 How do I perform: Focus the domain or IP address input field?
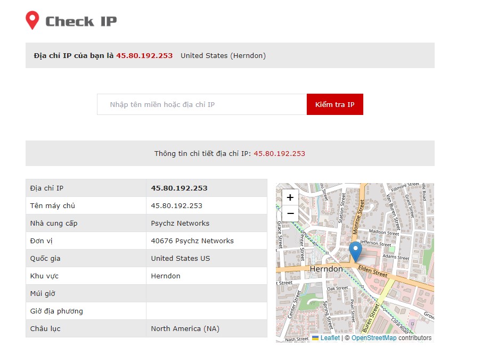tap(202, 104)
